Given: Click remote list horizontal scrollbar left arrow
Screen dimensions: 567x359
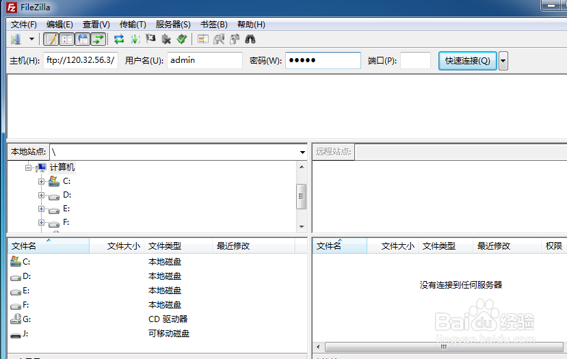Looking at the screenshot, I should pyautogui.click(x=318, y=347).
